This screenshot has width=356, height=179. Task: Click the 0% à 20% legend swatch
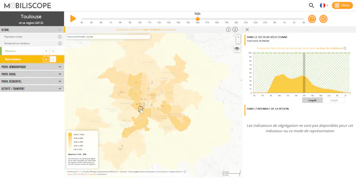70,149
